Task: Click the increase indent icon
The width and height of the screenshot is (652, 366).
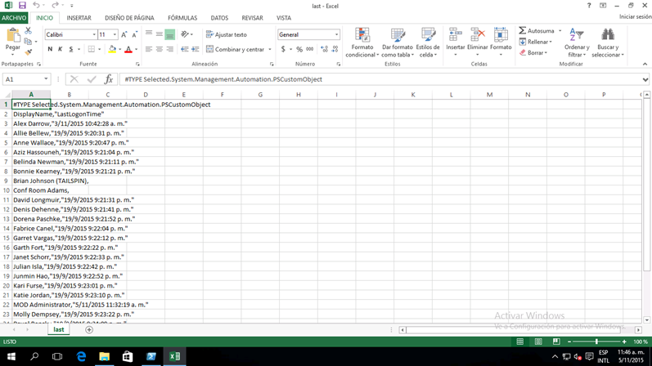Action: [195, 50]
